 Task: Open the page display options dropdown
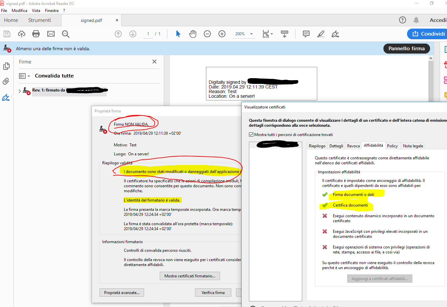pyautogui.click(x=268, y=34)
